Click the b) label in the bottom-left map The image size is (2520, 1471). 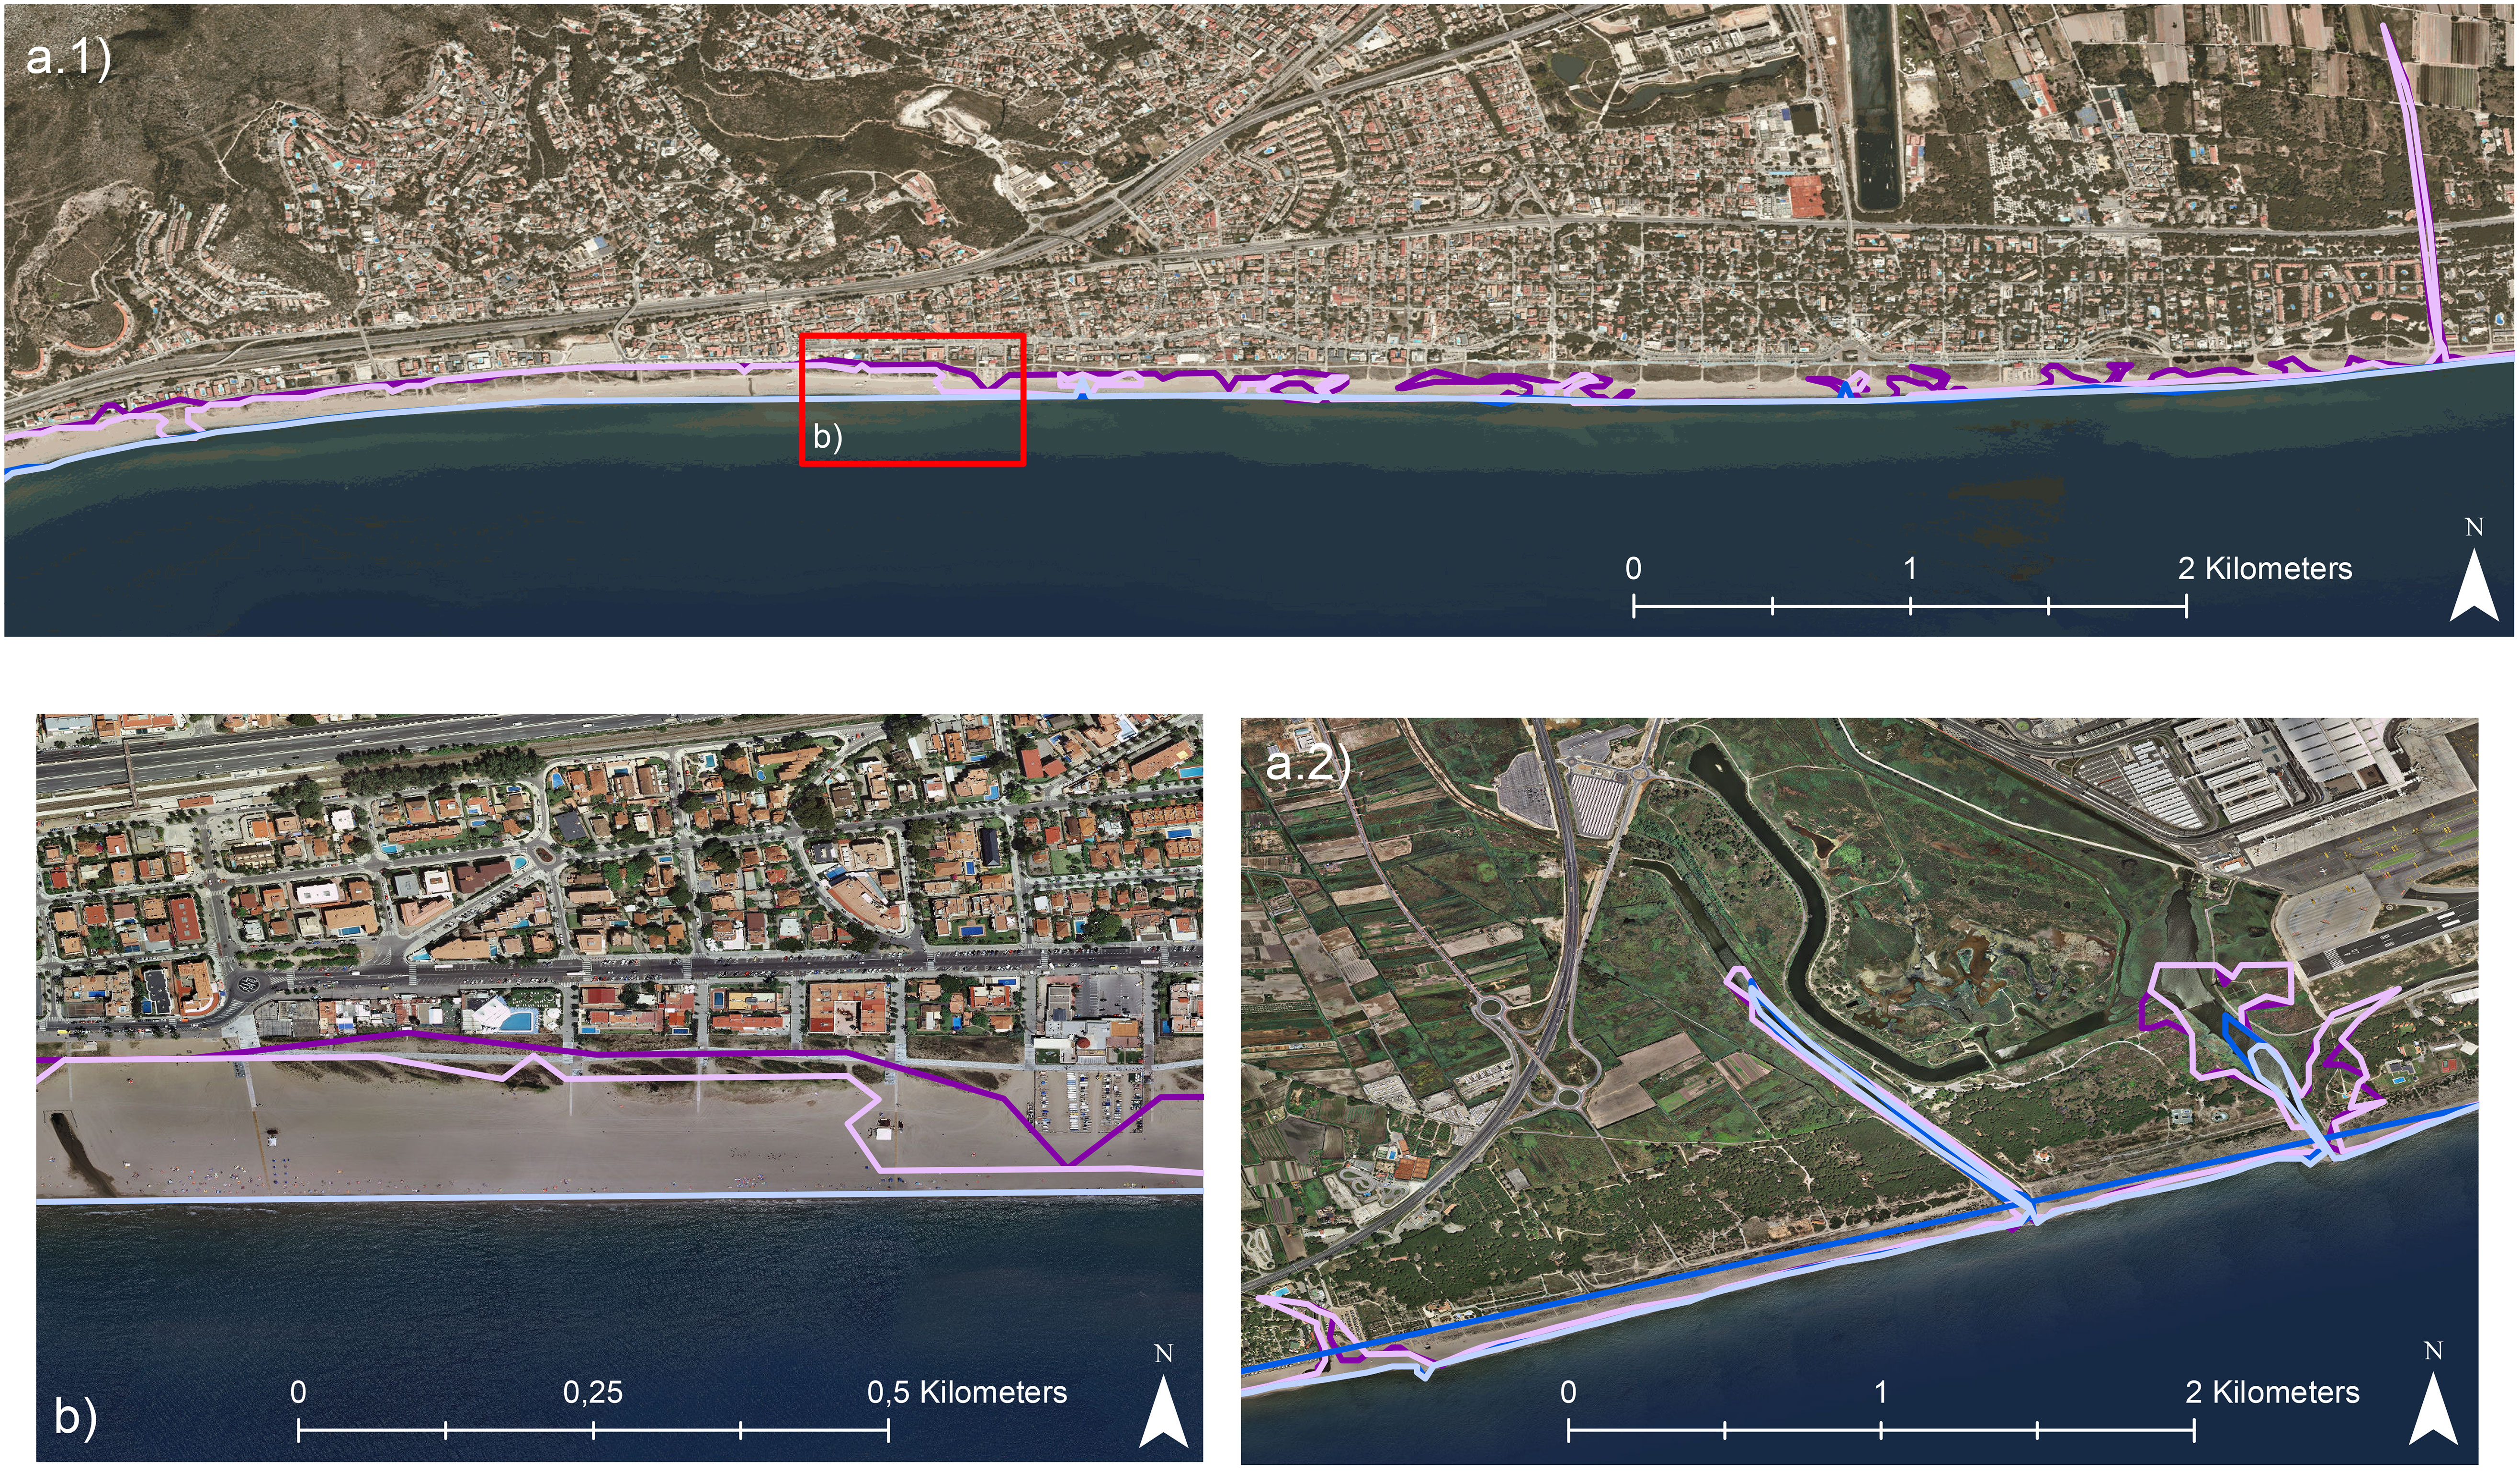(76, 1417)
